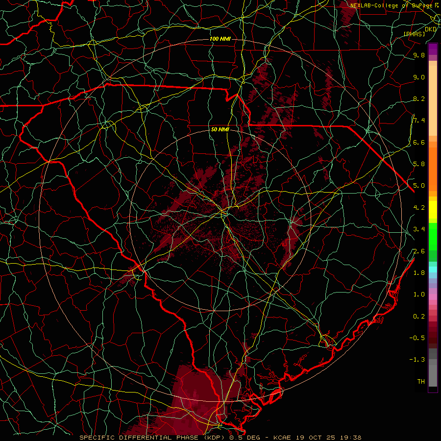Viewport: 441px width, 441px height.
Task: Click the 8.2 legend value
Action: pyautogui.click(x=419, y=98)
